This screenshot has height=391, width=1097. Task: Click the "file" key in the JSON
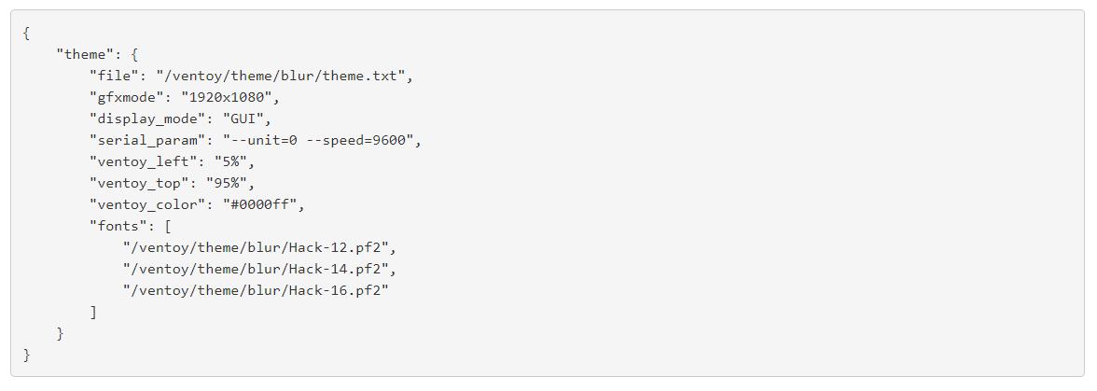(x=114, y=76)
